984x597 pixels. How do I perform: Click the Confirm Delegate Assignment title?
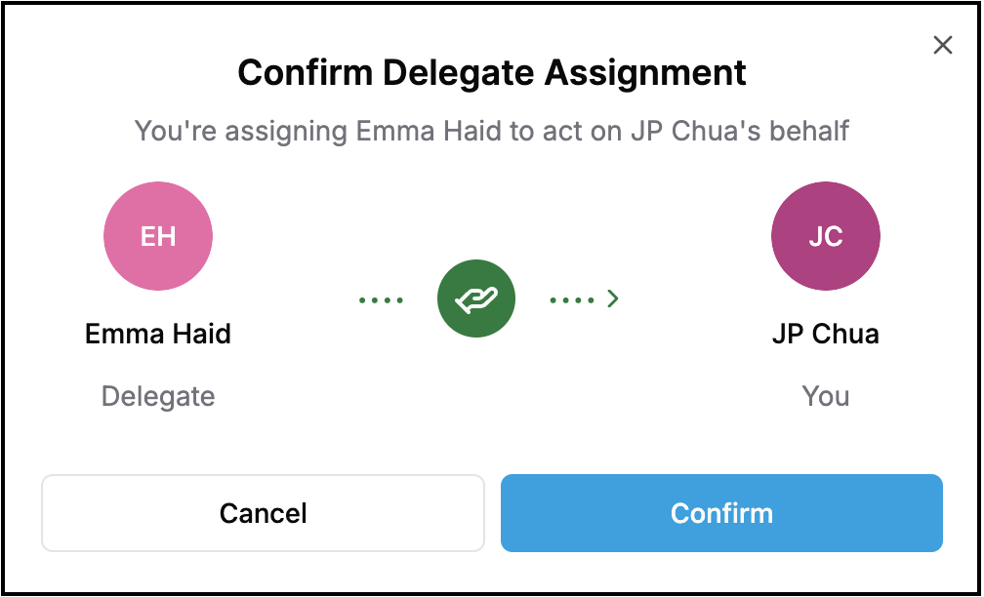click(x=491, y=72)
